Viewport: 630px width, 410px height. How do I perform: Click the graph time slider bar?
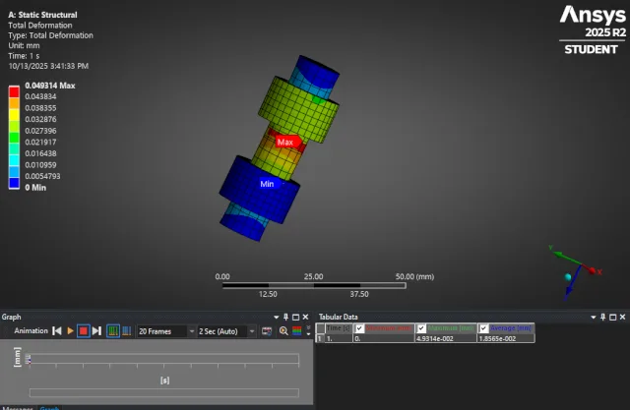point(164,392)
